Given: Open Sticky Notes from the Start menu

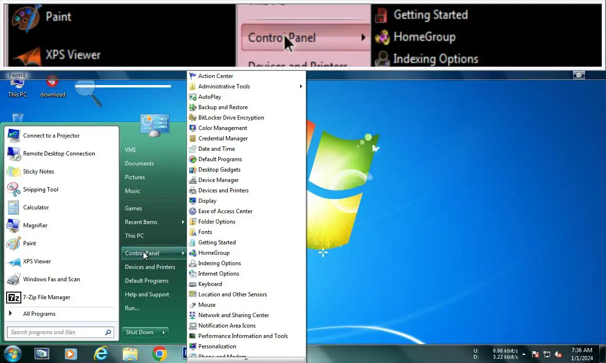Looking at the screenshot, I should 62,172.
